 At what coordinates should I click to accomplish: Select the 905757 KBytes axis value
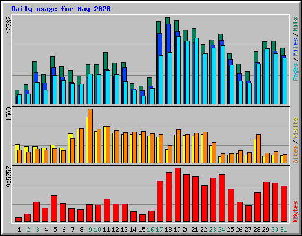9,177
